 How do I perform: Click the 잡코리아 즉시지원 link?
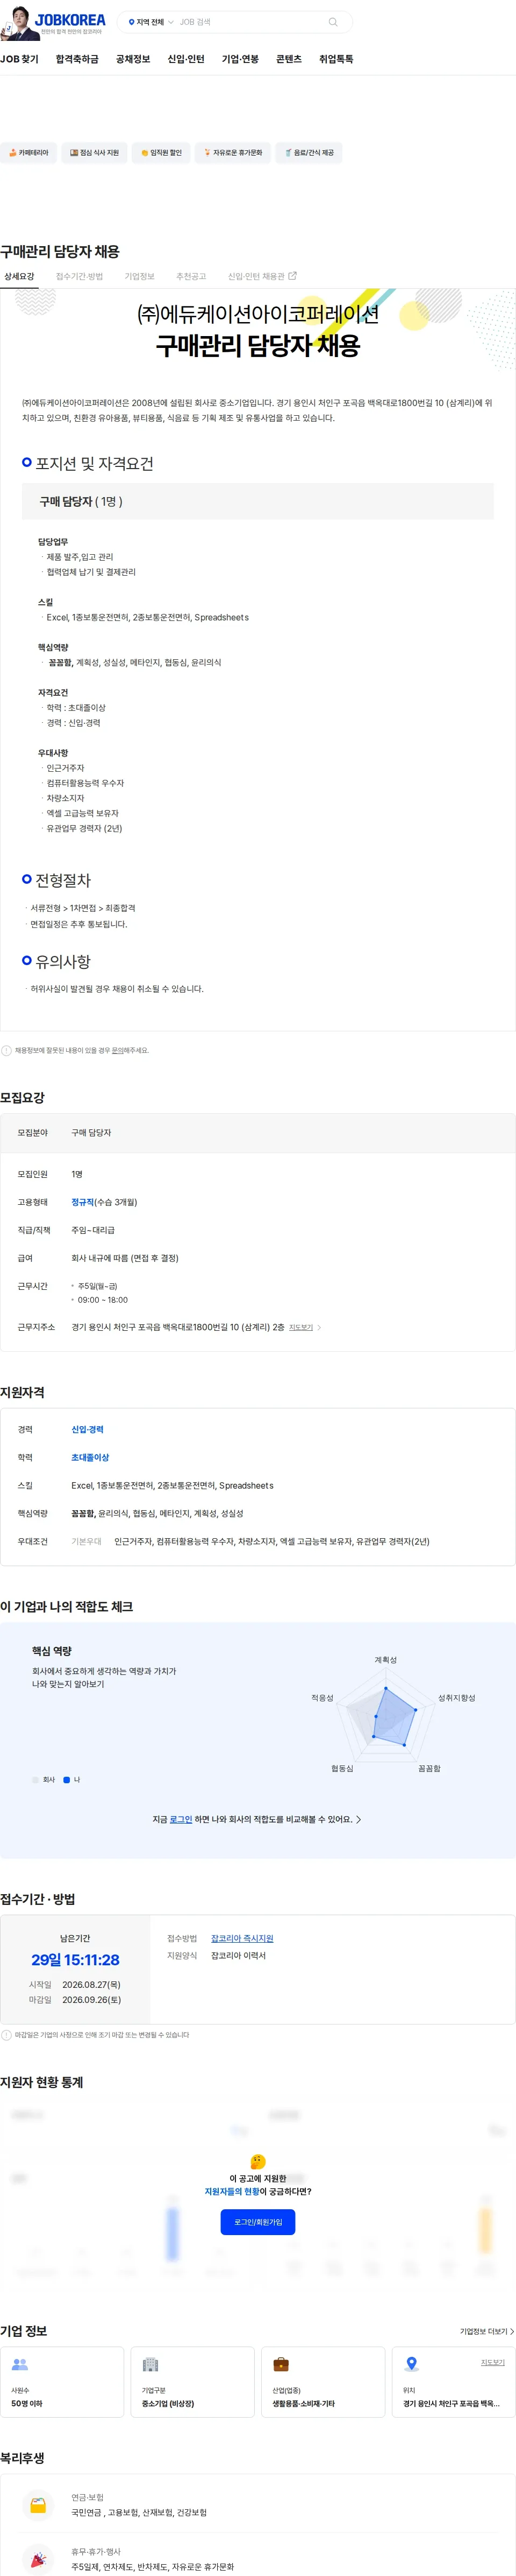click(241, 1938)
